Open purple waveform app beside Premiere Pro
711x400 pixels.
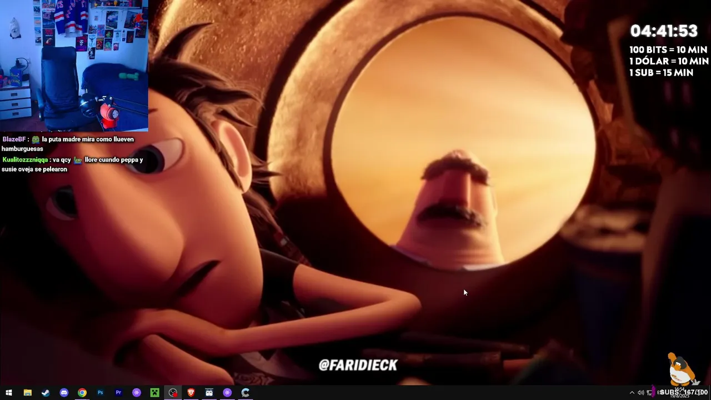point(137,393)
